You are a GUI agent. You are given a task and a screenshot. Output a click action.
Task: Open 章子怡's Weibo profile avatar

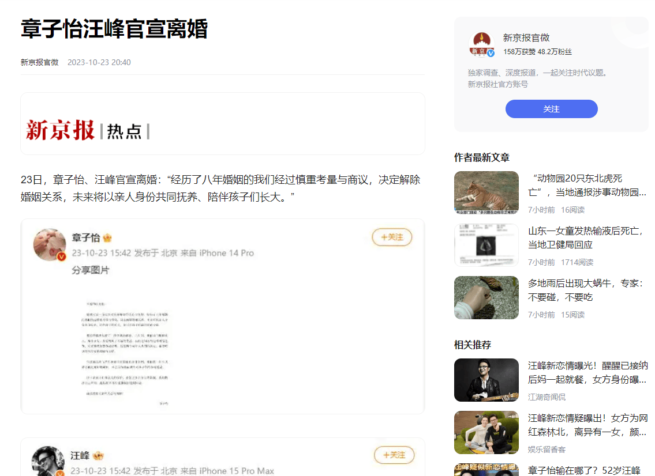point(50,244)
